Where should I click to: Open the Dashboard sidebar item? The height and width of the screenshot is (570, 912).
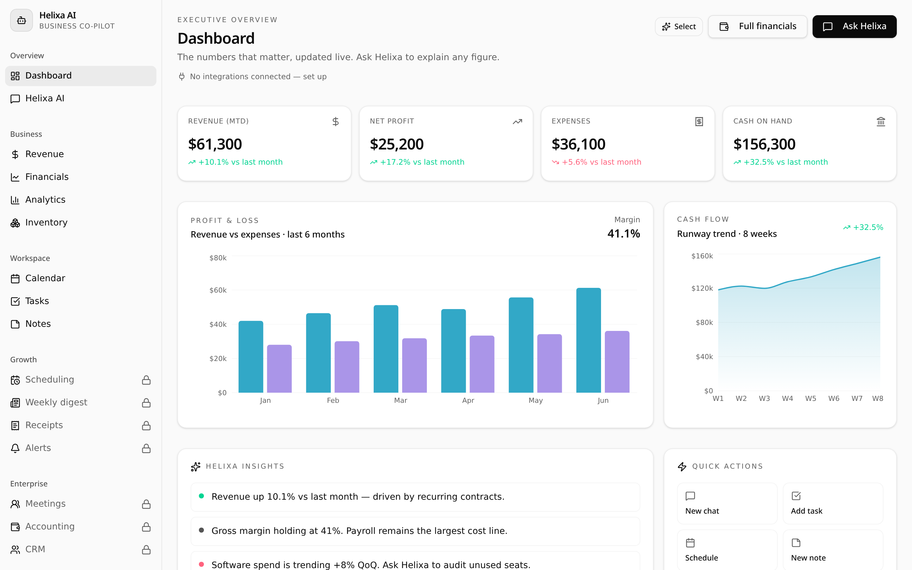81,76
